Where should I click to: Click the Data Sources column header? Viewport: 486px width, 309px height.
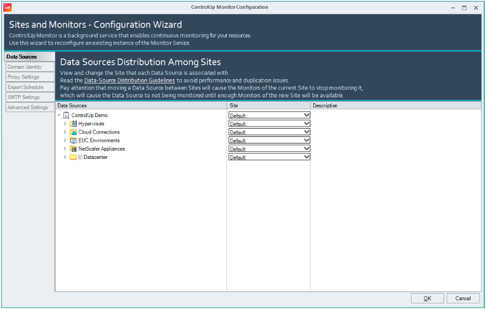[x=141, y=106]
